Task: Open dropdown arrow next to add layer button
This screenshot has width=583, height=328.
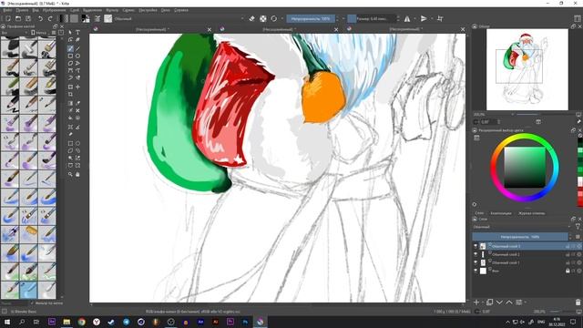Action: click(x=484, y=302)
